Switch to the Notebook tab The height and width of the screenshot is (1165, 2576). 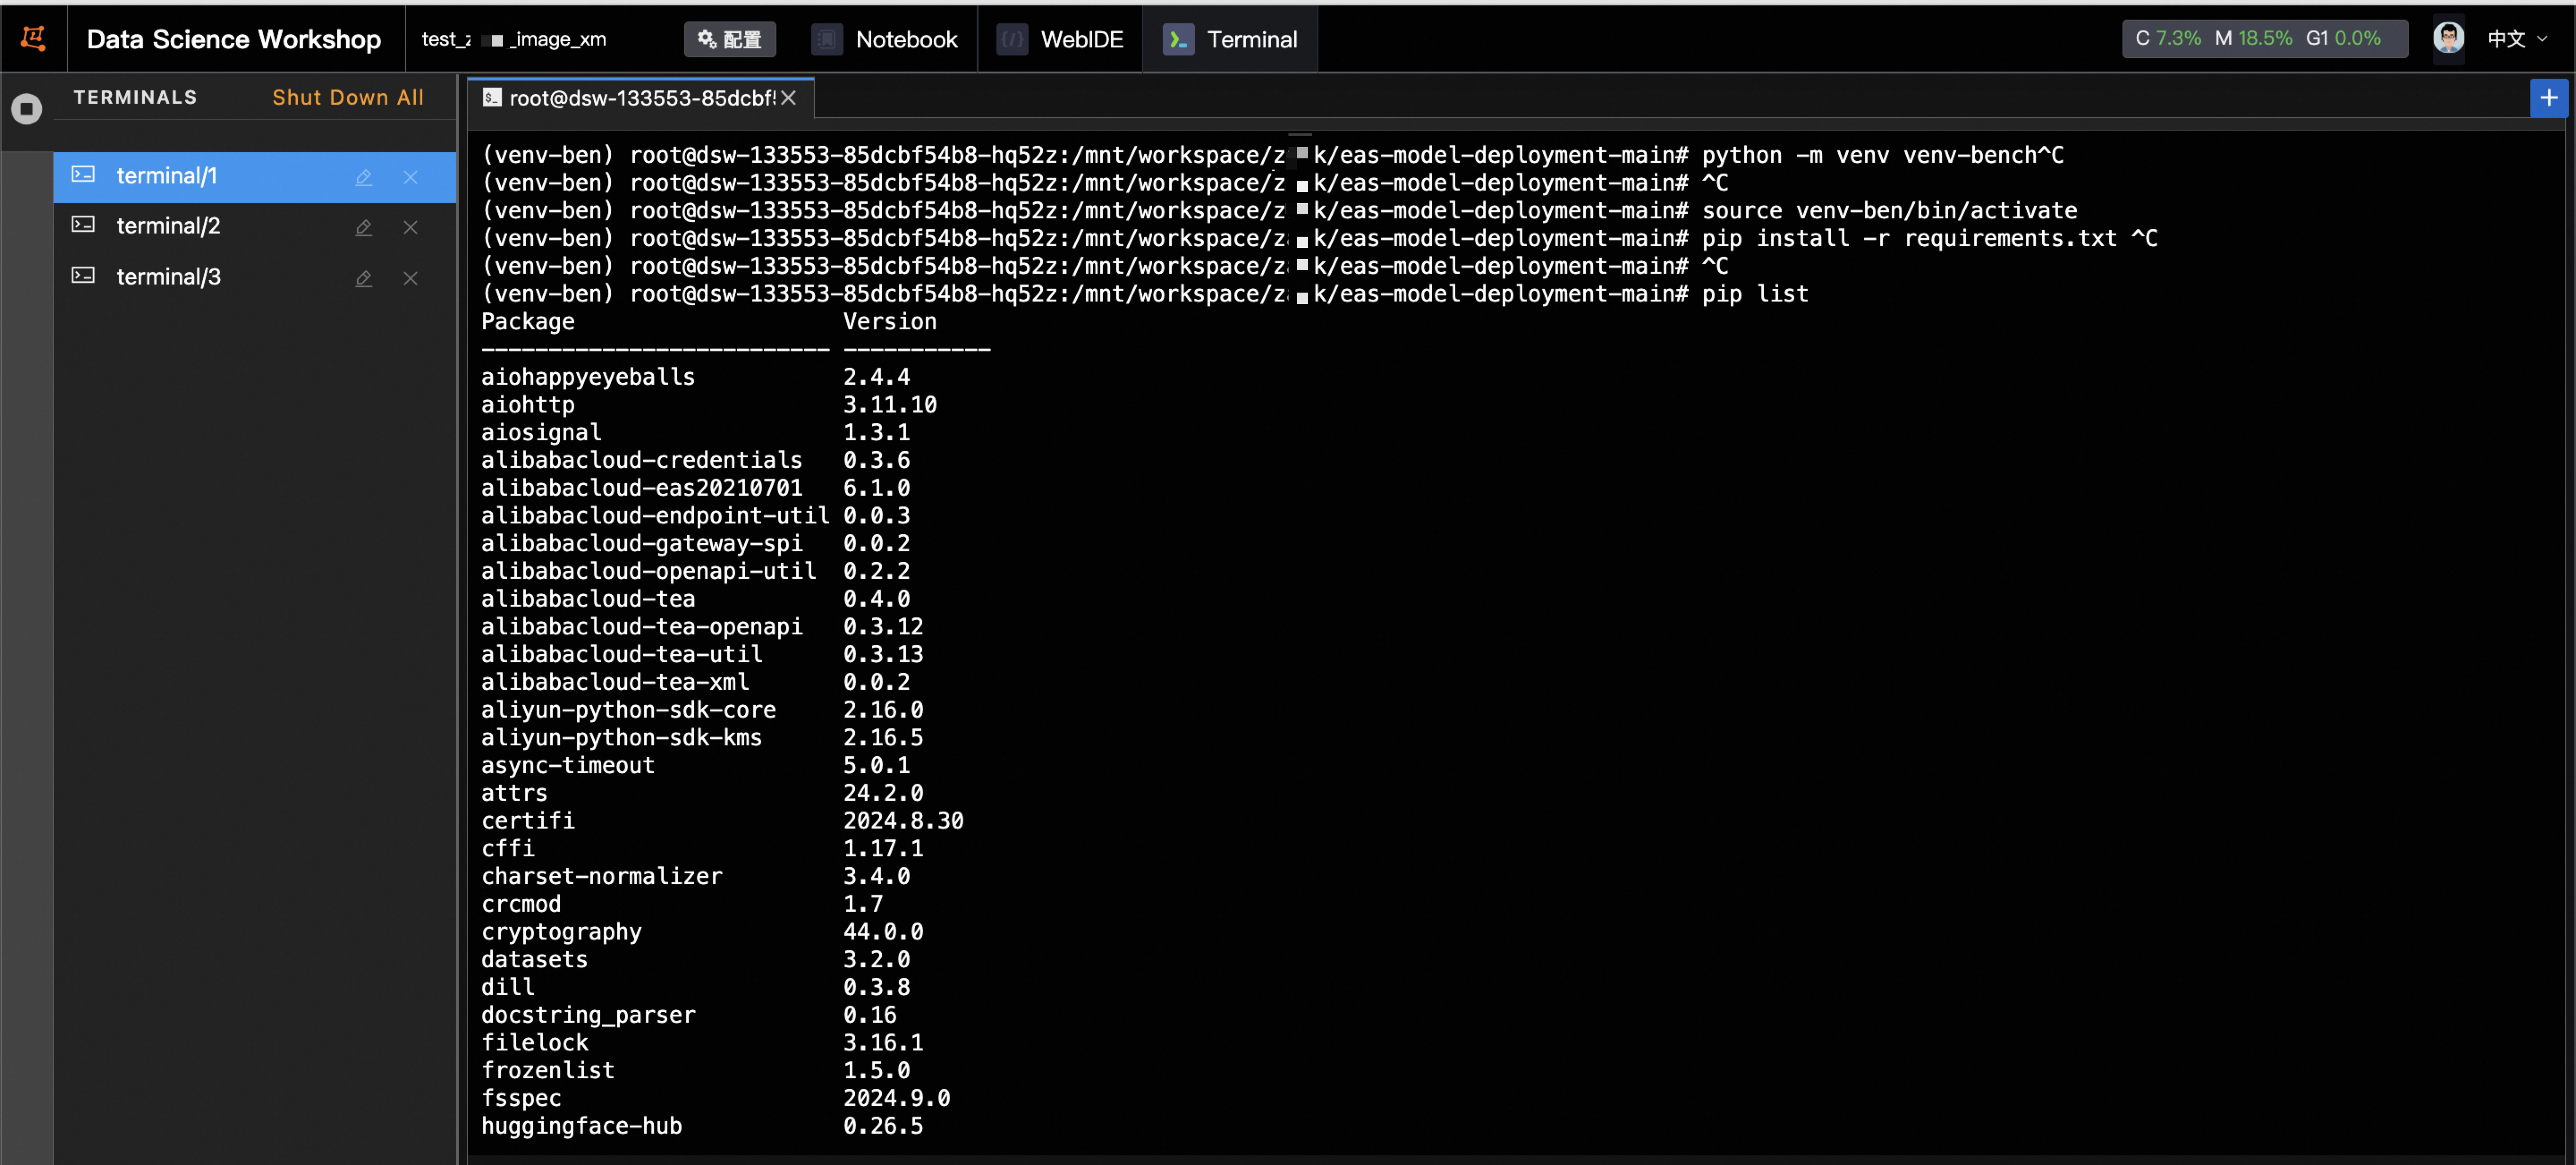point(885,39)
